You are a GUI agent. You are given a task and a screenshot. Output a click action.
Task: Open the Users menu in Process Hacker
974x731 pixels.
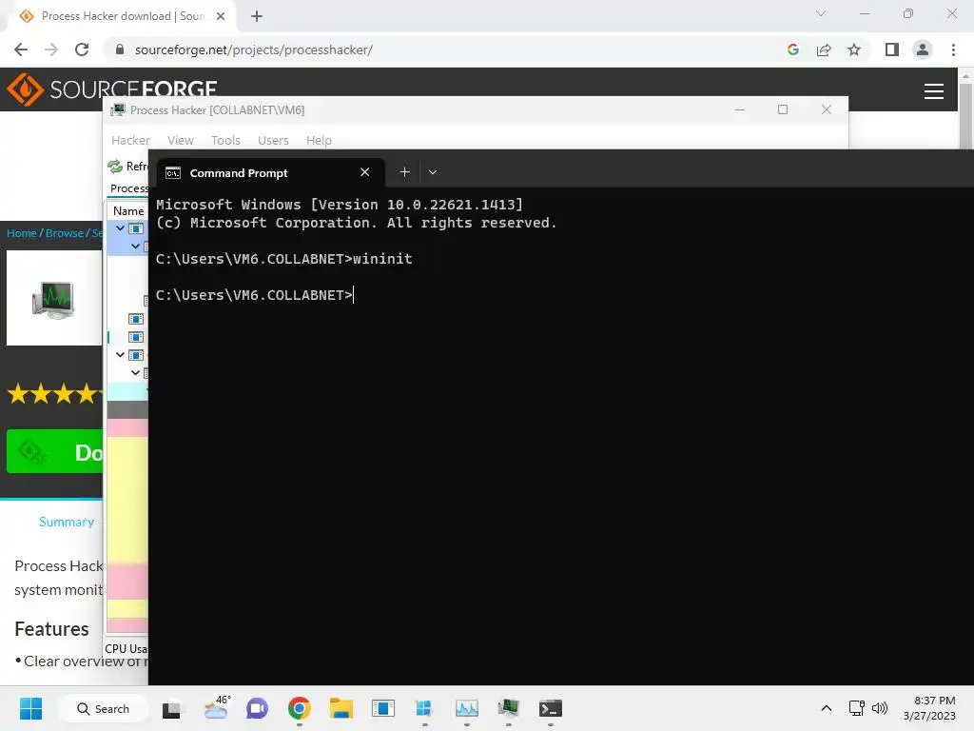click(273, 141)
